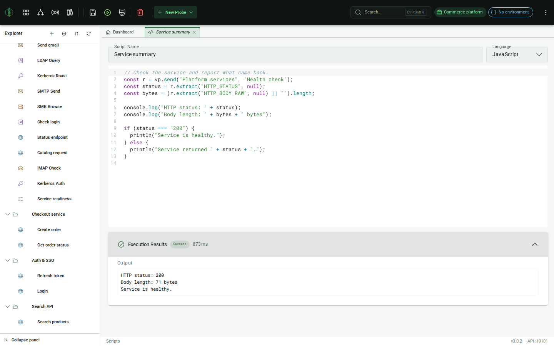Add new item with Explorer plus icon
This screenshot has width=554, height=346.
tap(52, 33)
